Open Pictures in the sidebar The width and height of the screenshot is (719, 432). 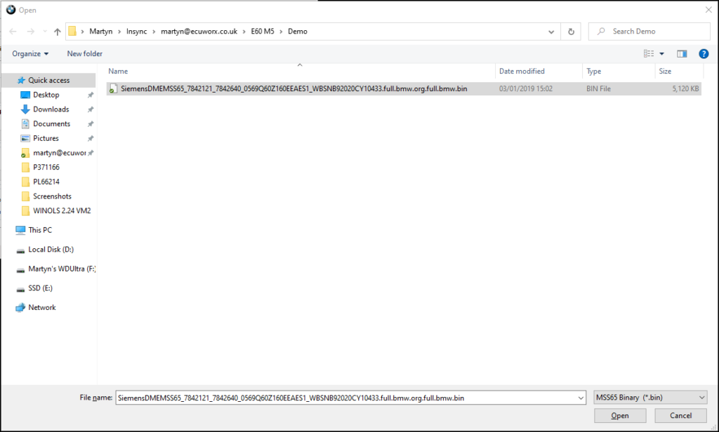pos(46,138)
